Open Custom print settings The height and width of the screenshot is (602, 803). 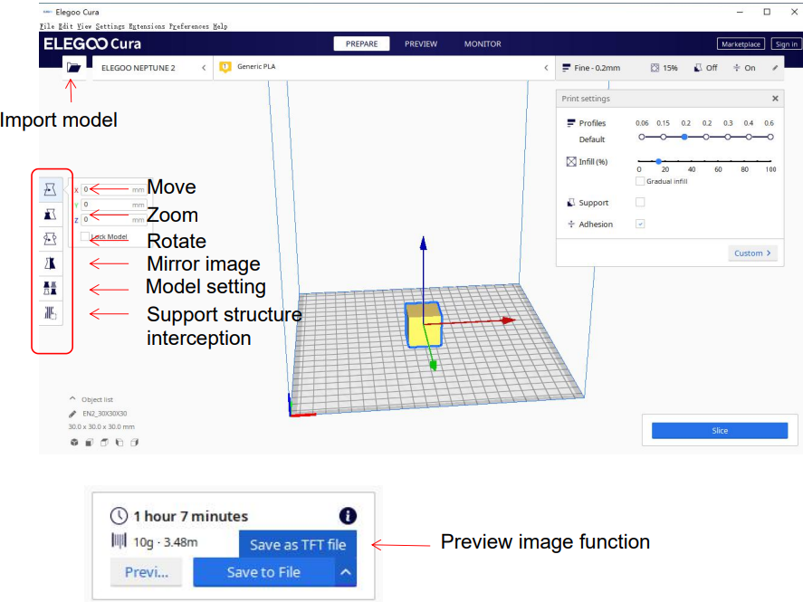(752, 253)
